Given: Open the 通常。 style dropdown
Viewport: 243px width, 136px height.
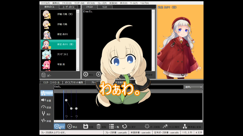Looking at the screenshot, I should tap(193, 87).
